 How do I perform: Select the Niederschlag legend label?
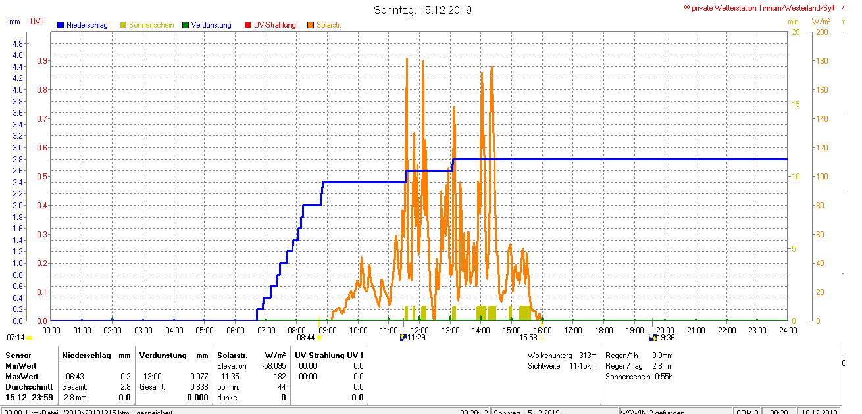87,25
